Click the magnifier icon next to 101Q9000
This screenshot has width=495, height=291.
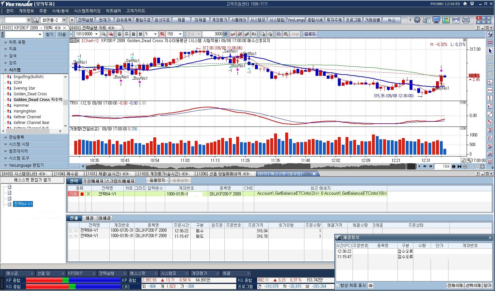click(104, 34)
